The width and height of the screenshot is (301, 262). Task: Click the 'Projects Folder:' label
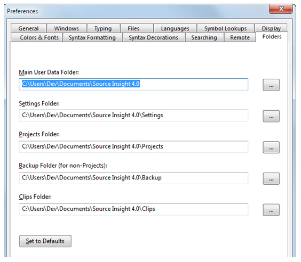[39, 134]
